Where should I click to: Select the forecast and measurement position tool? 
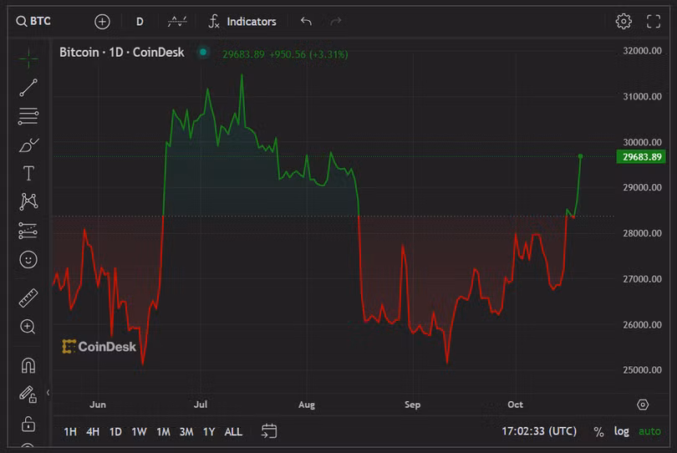click(28, 231)
